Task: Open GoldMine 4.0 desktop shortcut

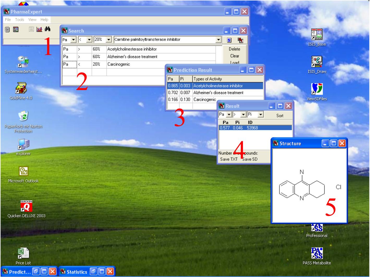Action: point(21,91)
